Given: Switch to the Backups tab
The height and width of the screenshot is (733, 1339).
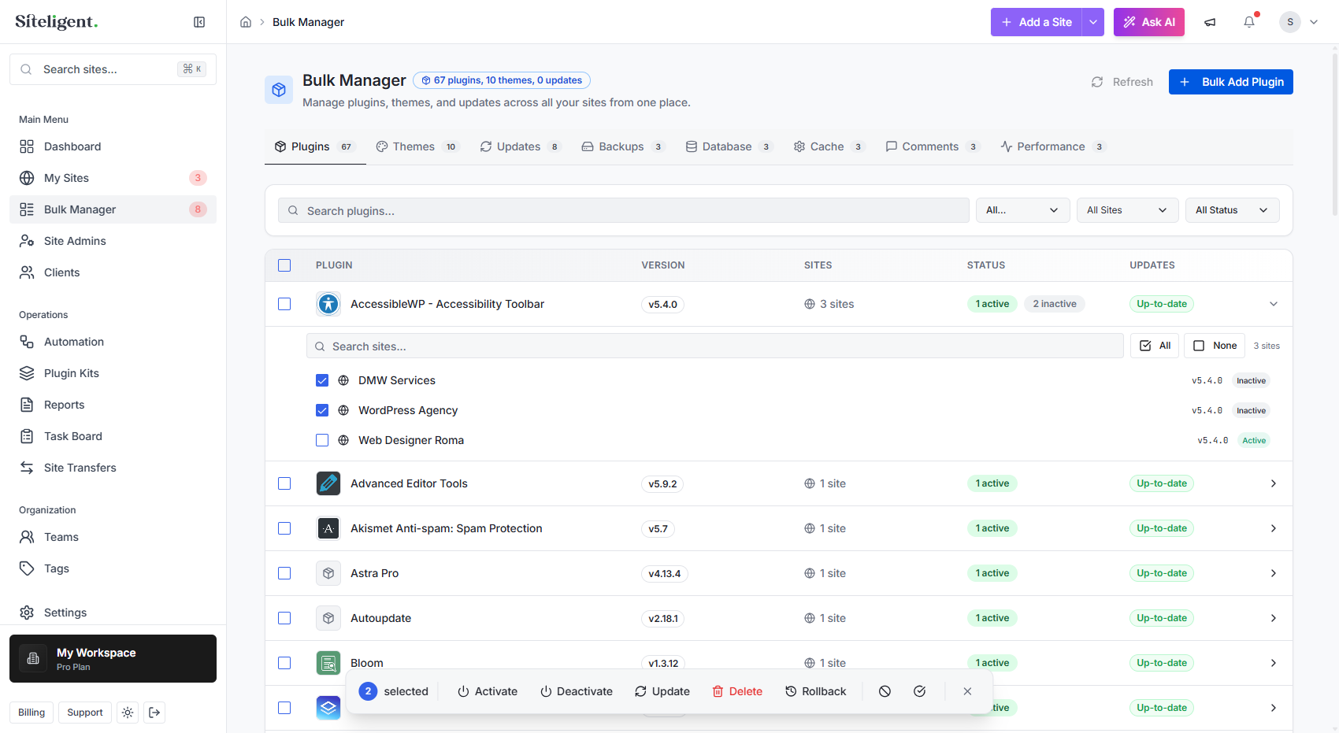Looking at the screenshot, I should 623,146.
